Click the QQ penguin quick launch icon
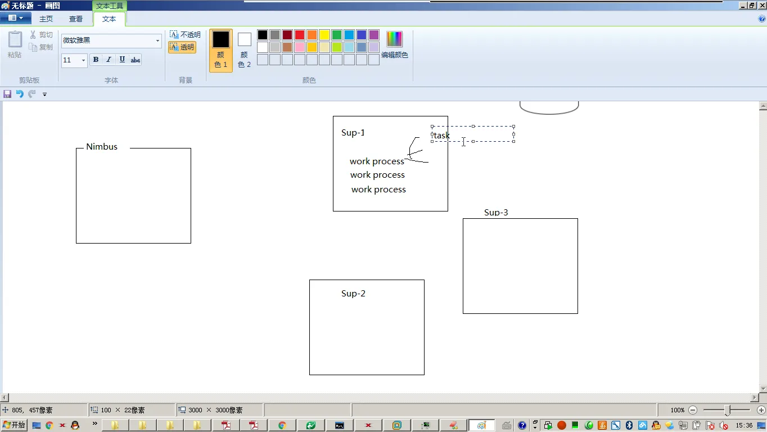This screenshot has width=767, height=432. (75, 426)
